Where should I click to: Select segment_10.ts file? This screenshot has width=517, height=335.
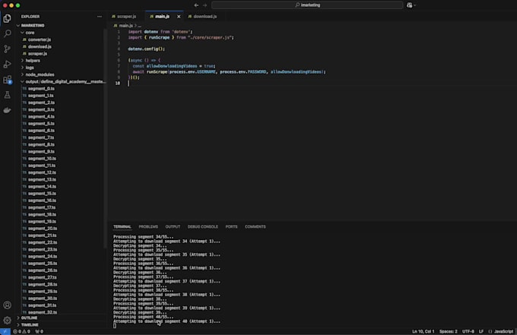[x=42, y=159]
